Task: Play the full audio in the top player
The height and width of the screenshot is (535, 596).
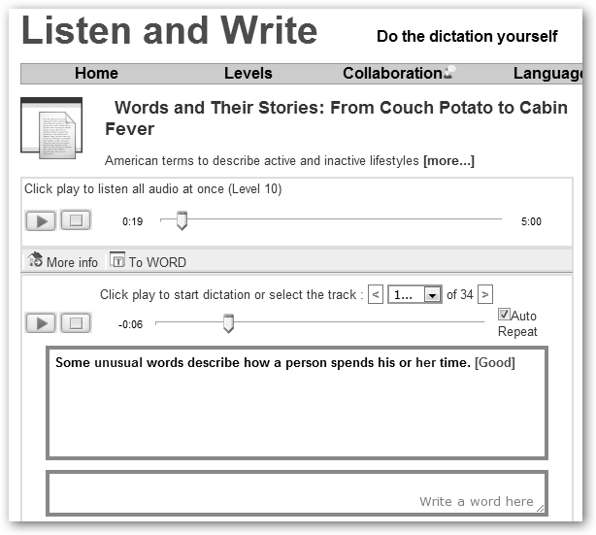Action: tap(40, 220)
